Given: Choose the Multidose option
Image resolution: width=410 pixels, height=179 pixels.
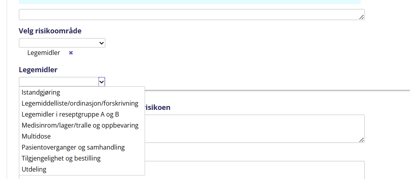Looking at the screenshot, I should coord(36,136).
